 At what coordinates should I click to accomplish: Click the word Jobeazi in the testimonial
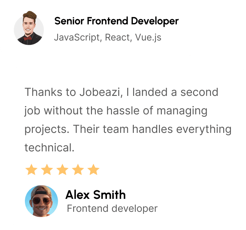tap(101, 92)
